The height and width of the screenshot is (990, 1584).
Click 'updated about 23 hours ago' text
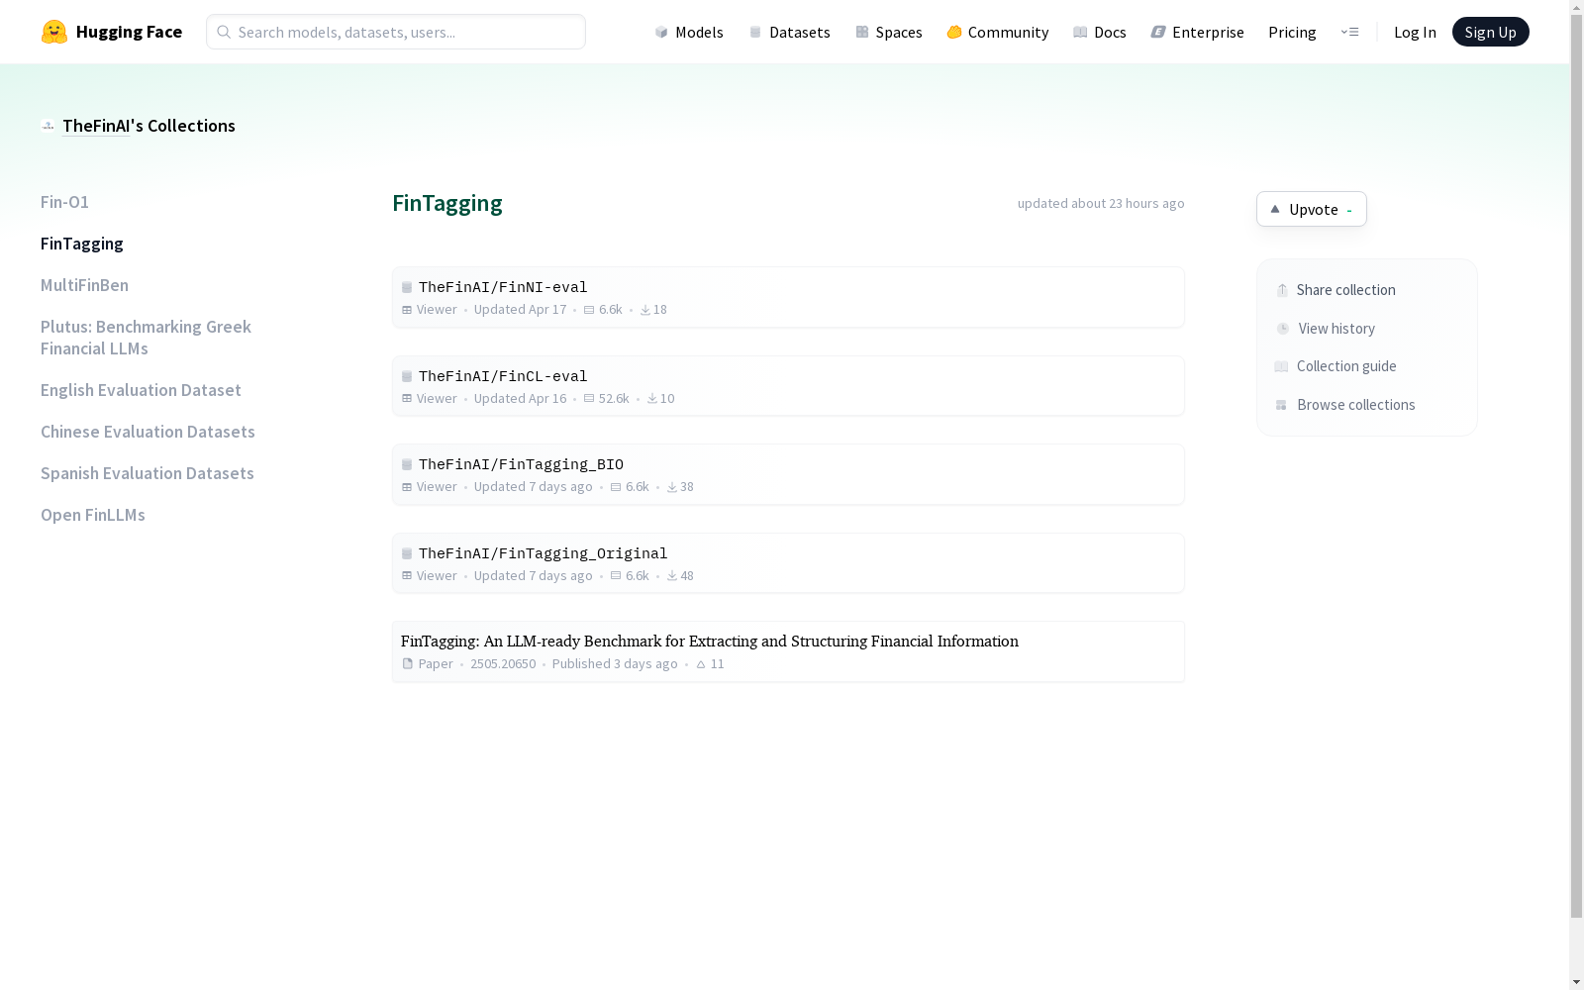(1101, 203)
